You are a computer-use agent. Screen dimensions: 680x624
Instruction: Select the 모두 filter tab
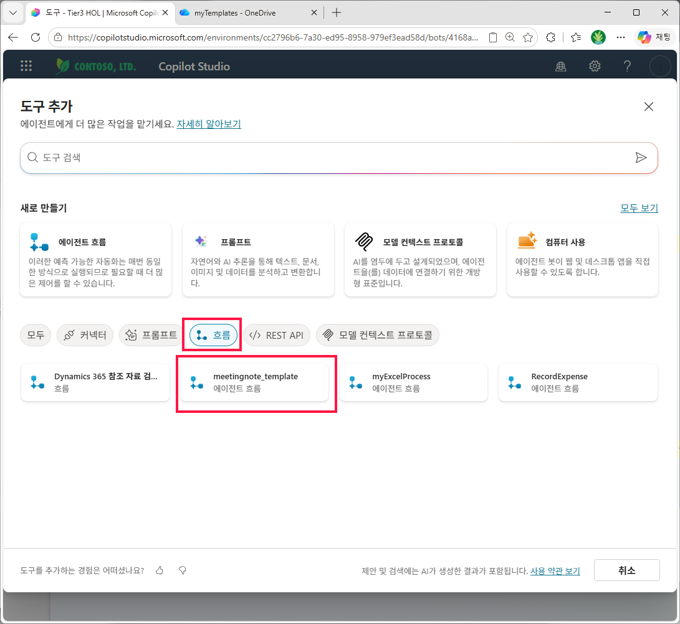[x=36, y=335]
